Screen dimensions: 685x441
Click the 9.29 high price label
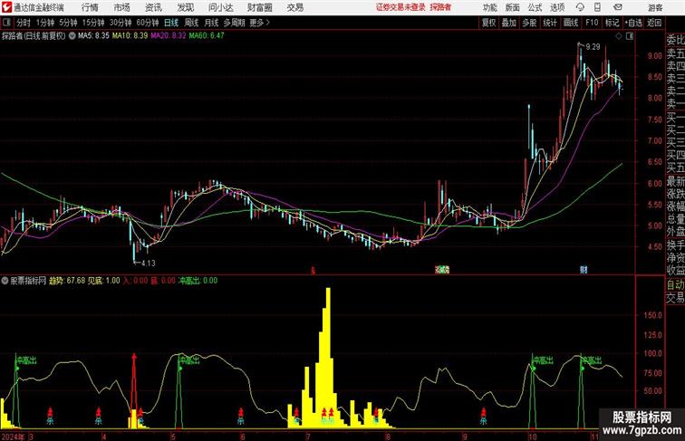(593, 47)
